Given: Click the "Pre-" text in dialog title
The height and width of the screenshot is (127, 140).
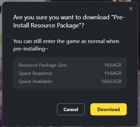Looking at the screenshot, I should click(118, 17).
